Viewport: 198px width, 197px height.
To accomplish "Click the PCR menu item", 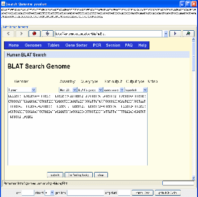I will tap(97, 45).
